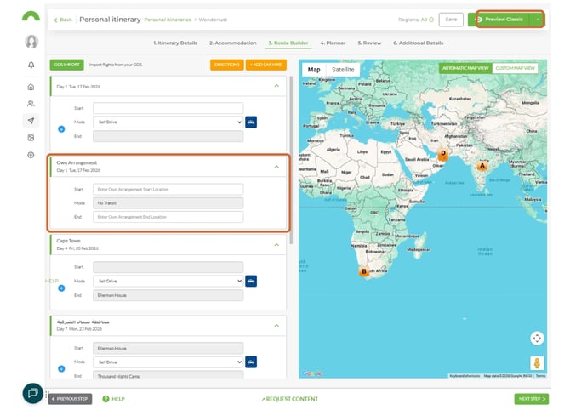The width and height of the screenshot is (570, 410).
Task: Go to 4. Planner tab
Action: [333, 43]
